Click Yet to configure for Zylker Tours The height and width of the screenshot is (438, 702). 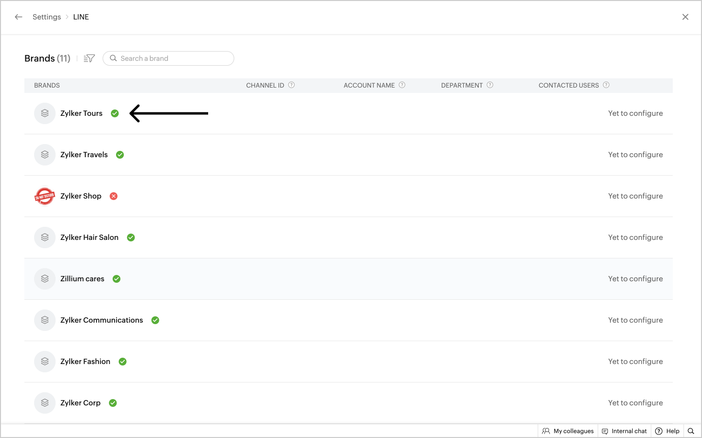[635, 113]
